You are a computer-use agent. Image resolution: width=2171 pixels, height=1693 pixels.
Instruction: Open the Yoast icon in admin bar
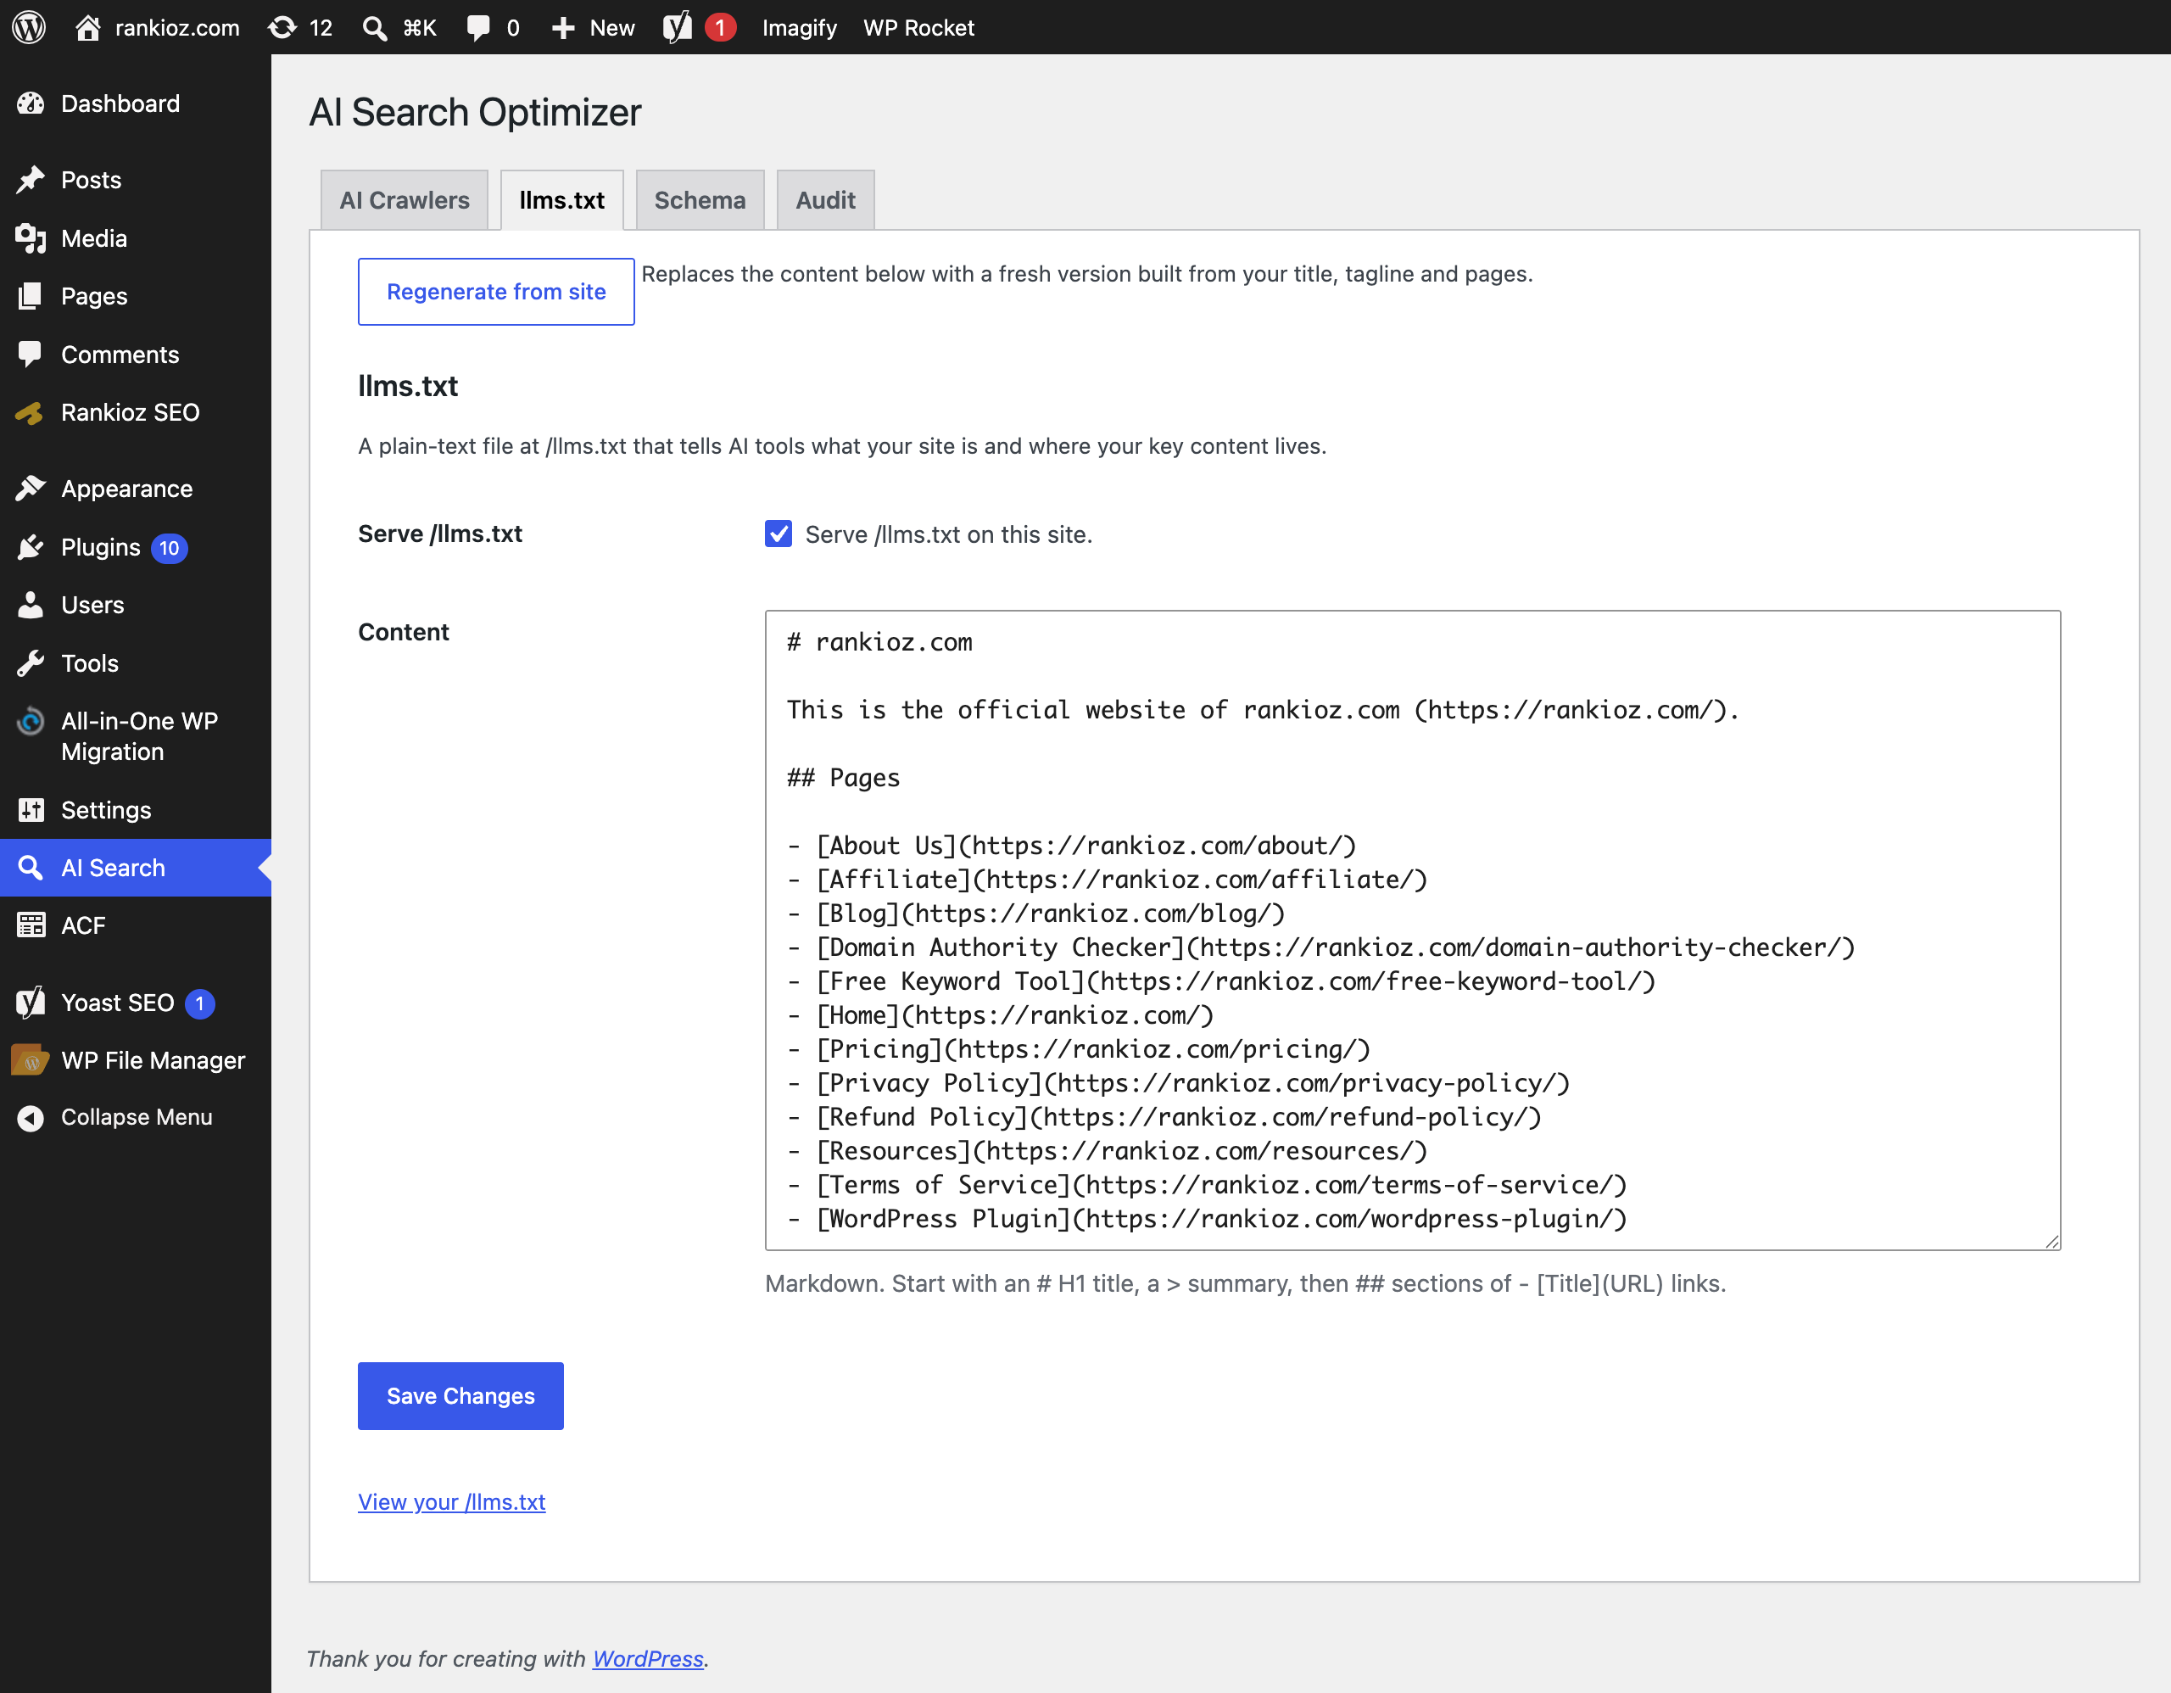[x=678, y=27]
